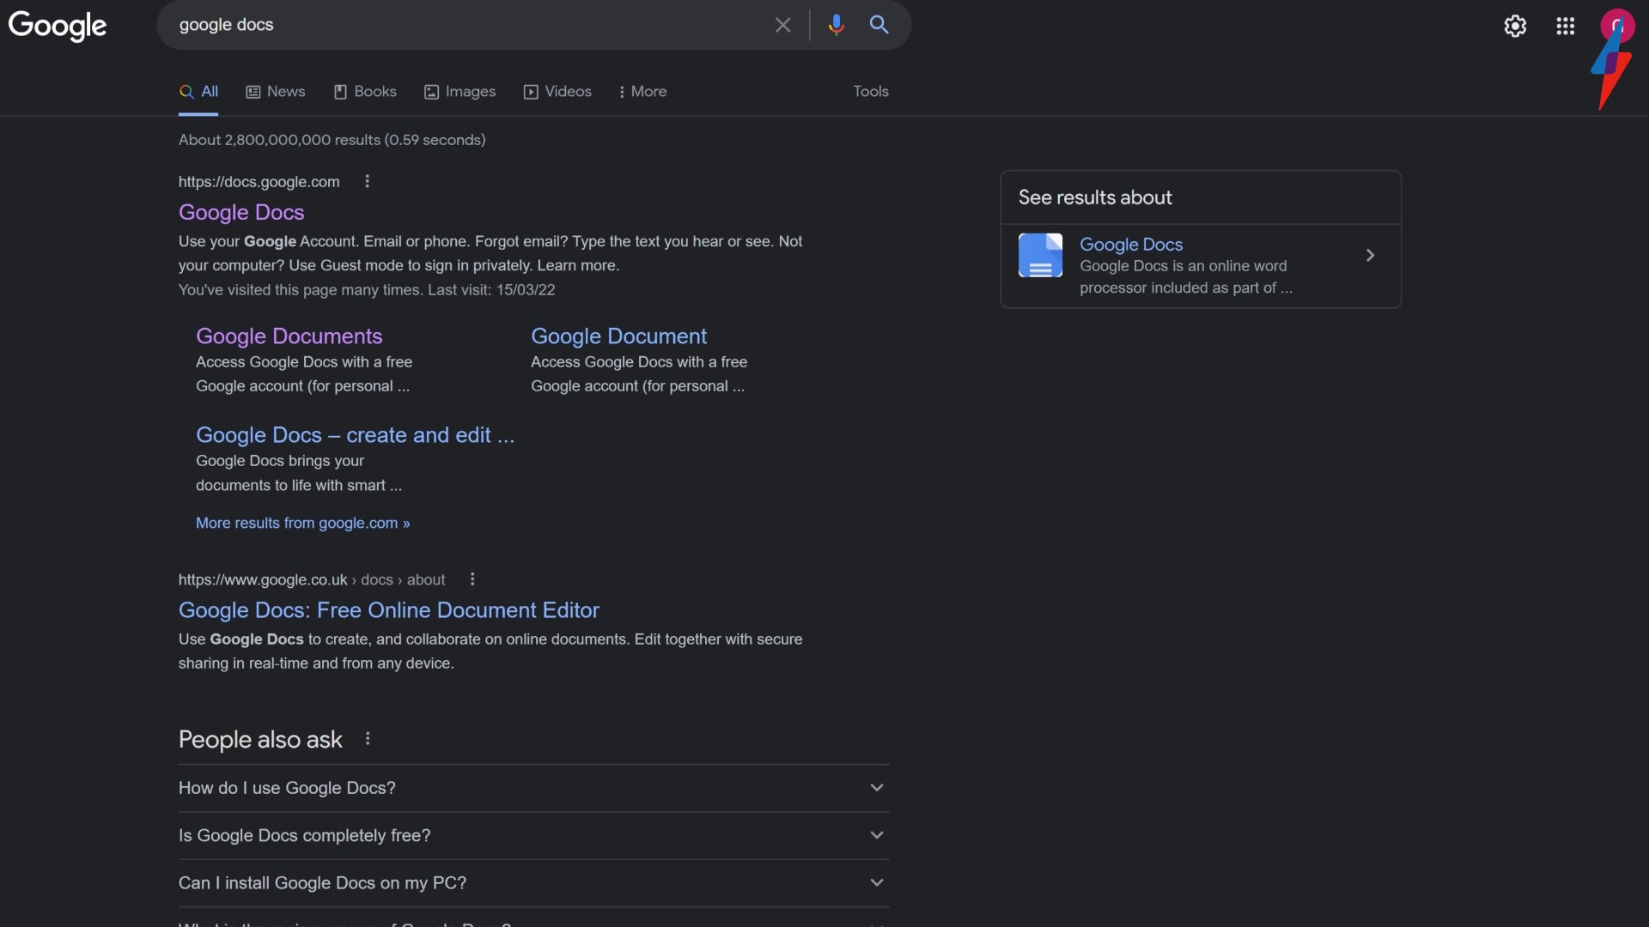Open the Google Docs top result

241,212
